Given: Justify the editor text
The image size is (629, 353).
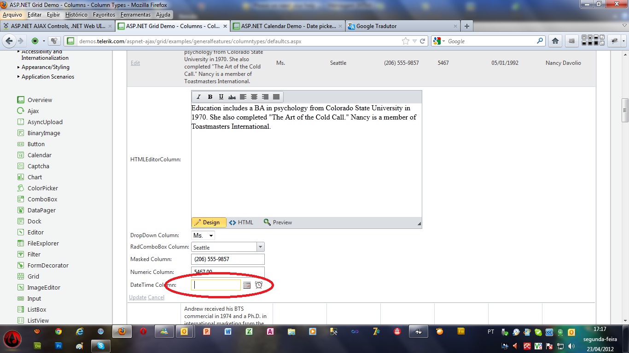Looking at the screenshot, I should (x=276, y=97).
